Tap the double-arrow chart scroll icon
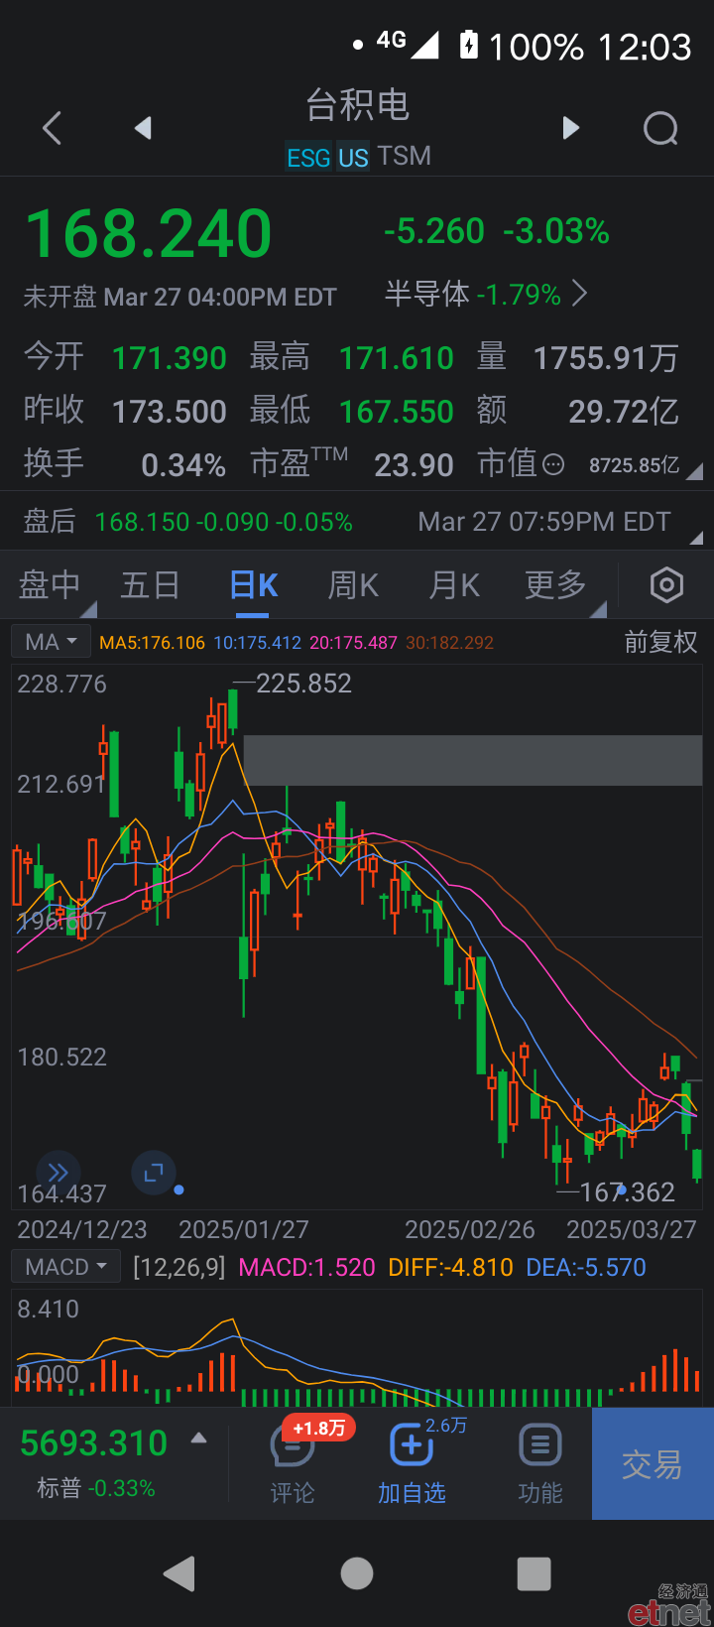Viewport: 714px width, 1627px height. (59, 1173)
